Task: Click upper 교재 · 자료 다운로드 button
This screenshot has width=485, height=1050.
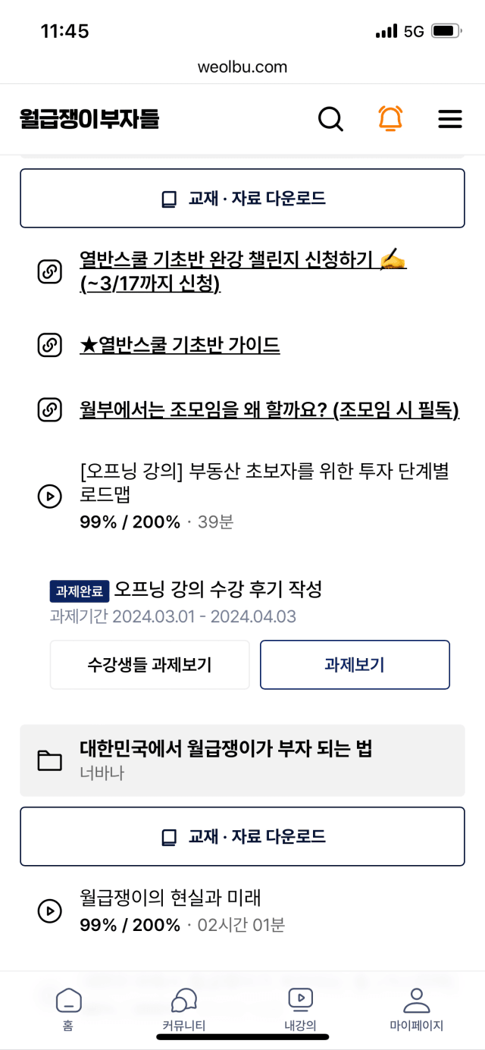Action: (242, 198)
